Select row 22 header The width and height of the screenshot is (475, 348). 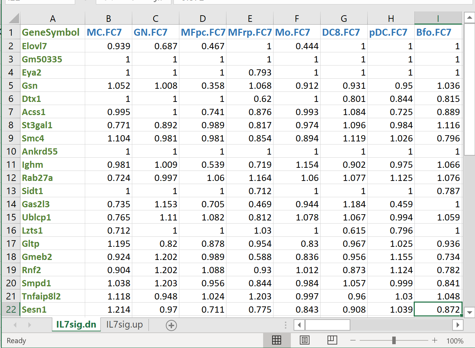click(11, 310)
